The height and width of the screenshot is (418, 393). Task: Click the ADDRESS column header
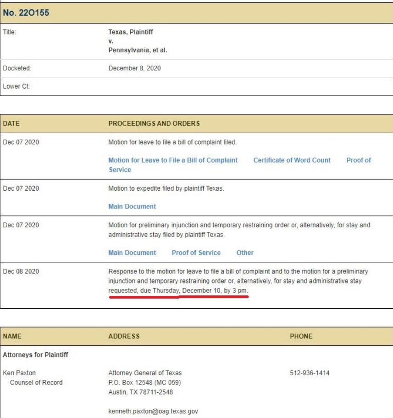[x=124, y=336]
